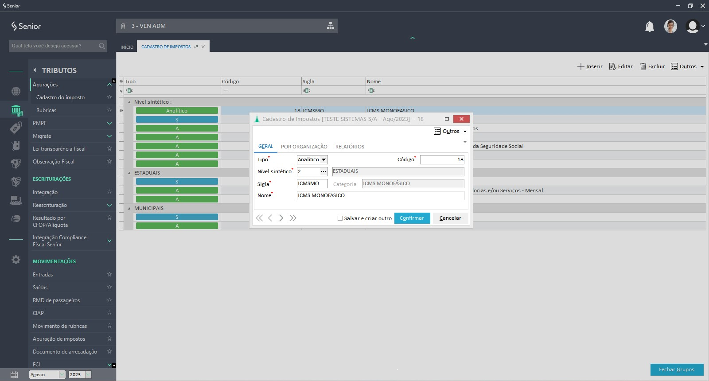This screenshot has width=709, height=381.
Task: Toggle the star next to Rubricas
Action: point(109,110)
